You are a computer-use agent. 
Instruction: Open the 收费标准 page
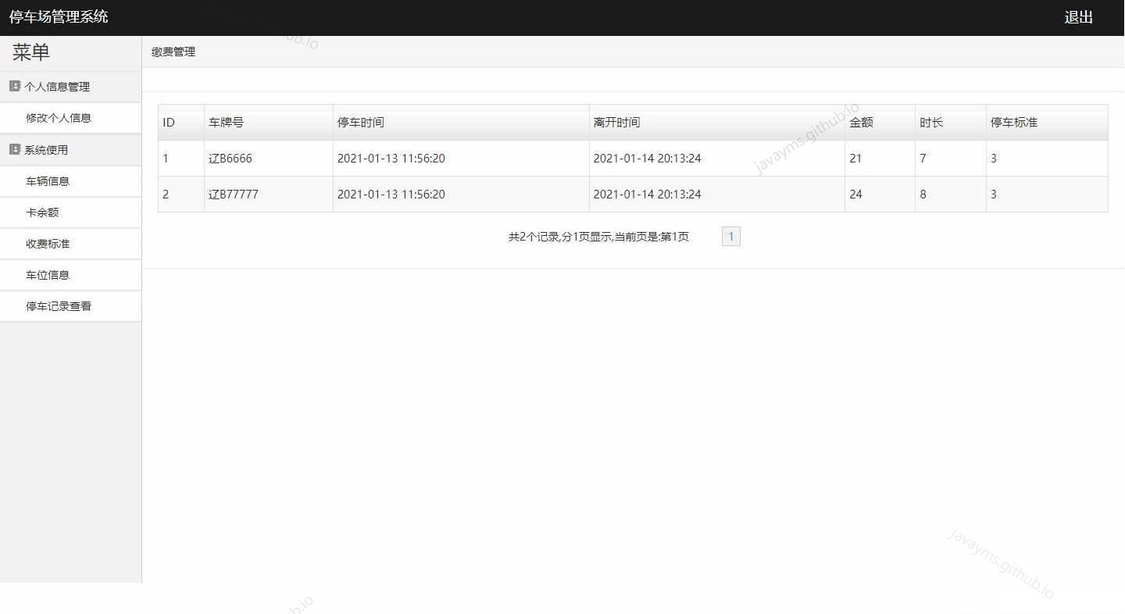47,243
